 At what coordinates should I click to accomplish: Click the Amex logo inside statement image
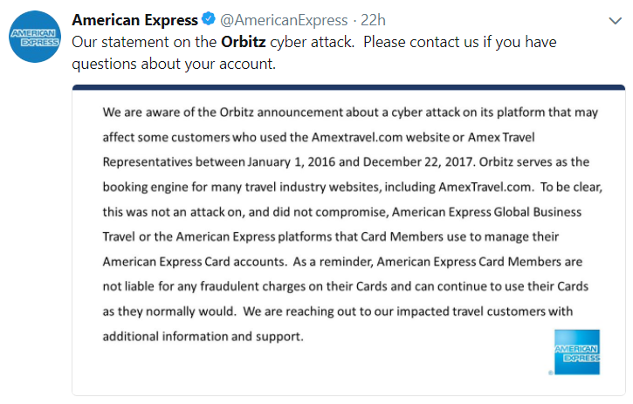(576, 353)
